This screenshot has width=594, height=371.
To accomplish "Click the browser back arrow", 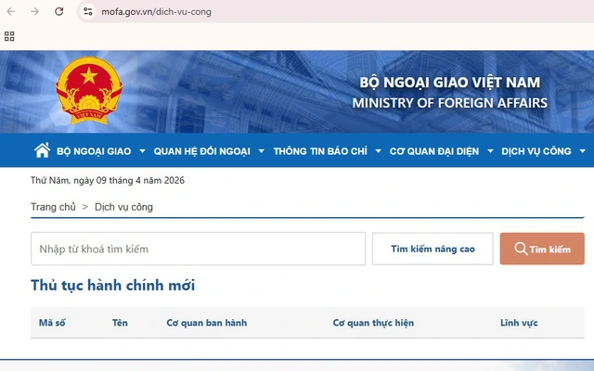I will 11,11.
